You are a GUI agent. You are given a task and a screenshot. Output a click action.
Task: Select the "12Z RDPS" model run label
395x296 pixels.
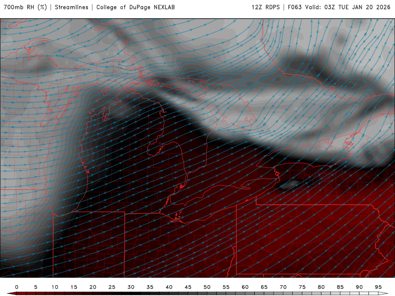pos(266,7)
